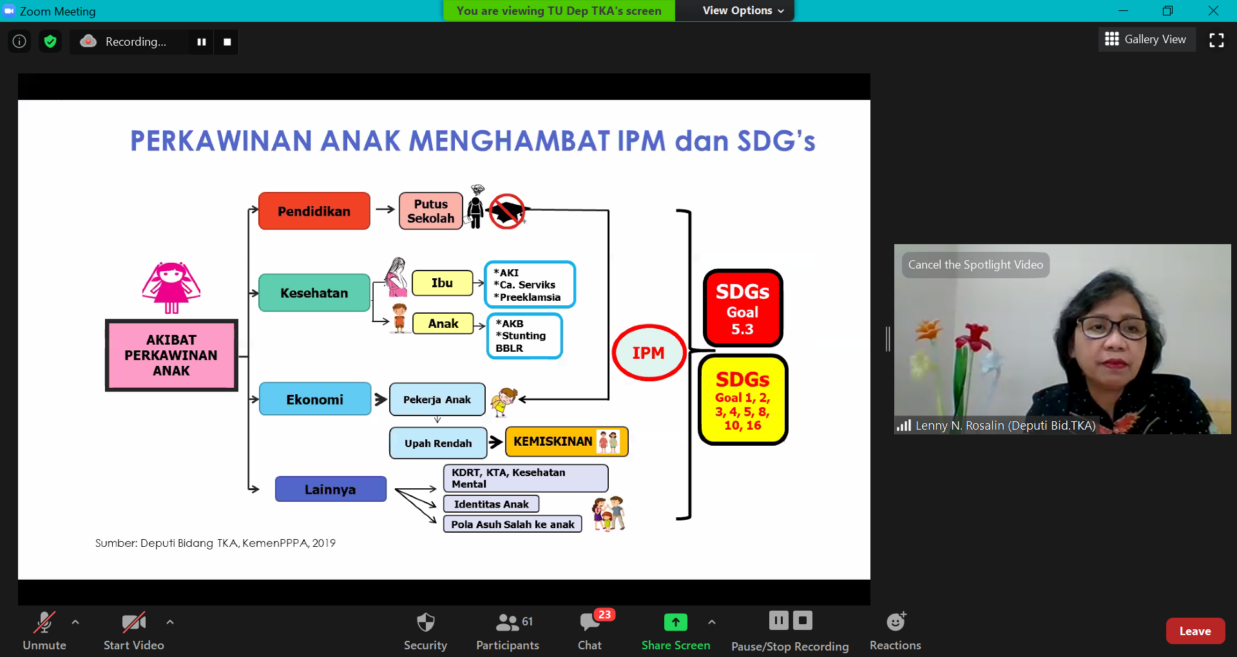1237x657 pixels.
Task: Click the panel divider handle beside shared screen
Action: 888,339
